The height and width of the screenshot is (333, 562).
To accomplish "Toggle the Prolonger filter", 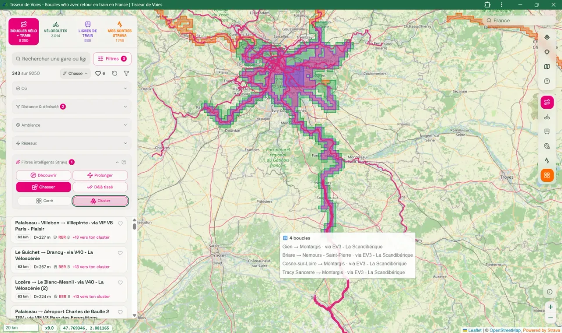I will pos(100,175).
